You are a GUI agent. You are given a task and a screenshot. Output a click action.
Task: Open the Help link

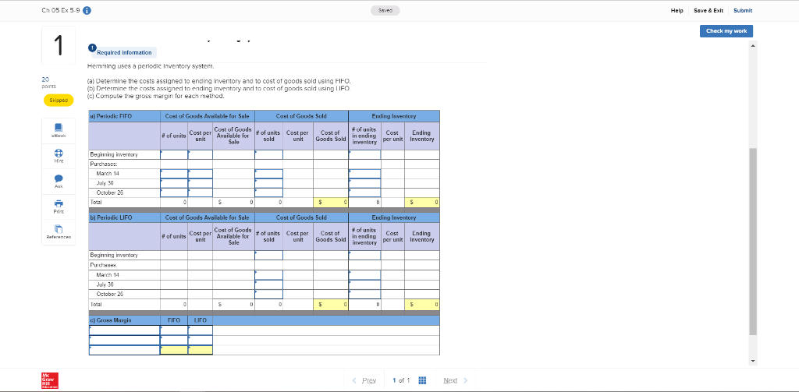point(676,11)
